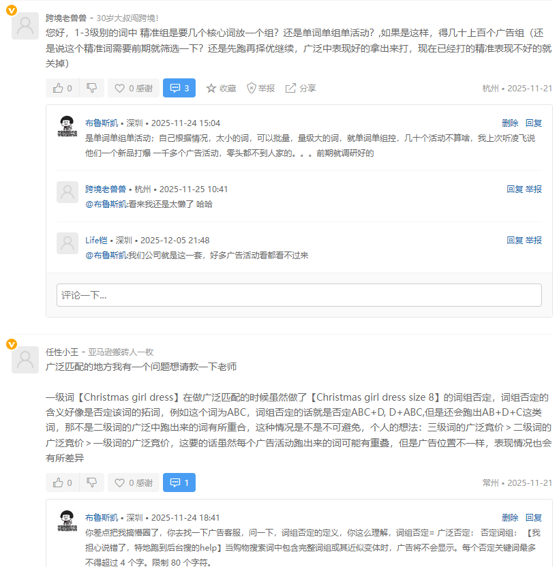Delete 布鲁斯凯's 18:41 comment
The image size is (559, 567).
point(510,518)
